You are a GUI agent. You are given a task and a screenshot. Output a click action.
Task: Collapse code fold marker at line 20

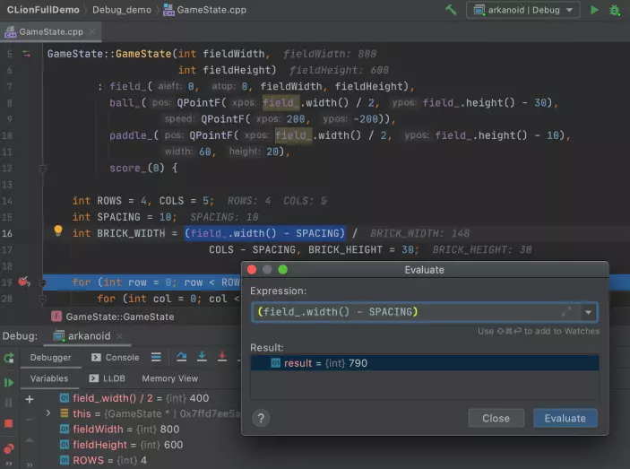(43, 299)
